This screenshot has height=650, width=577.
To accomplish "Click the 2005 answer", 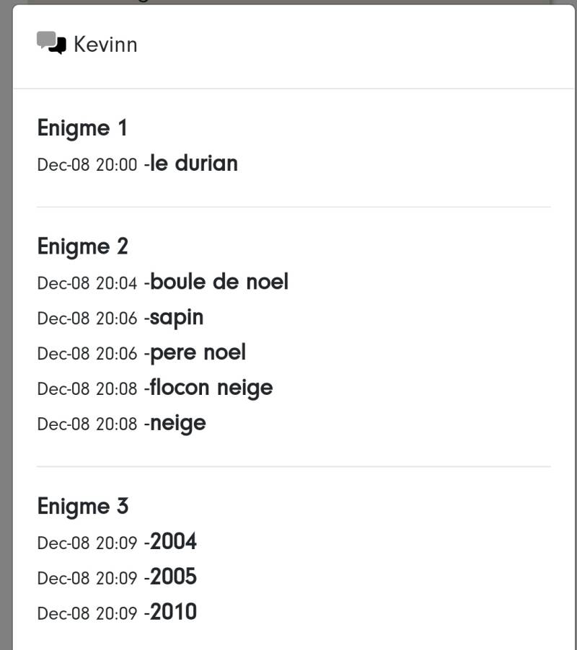I will [173, 576].
